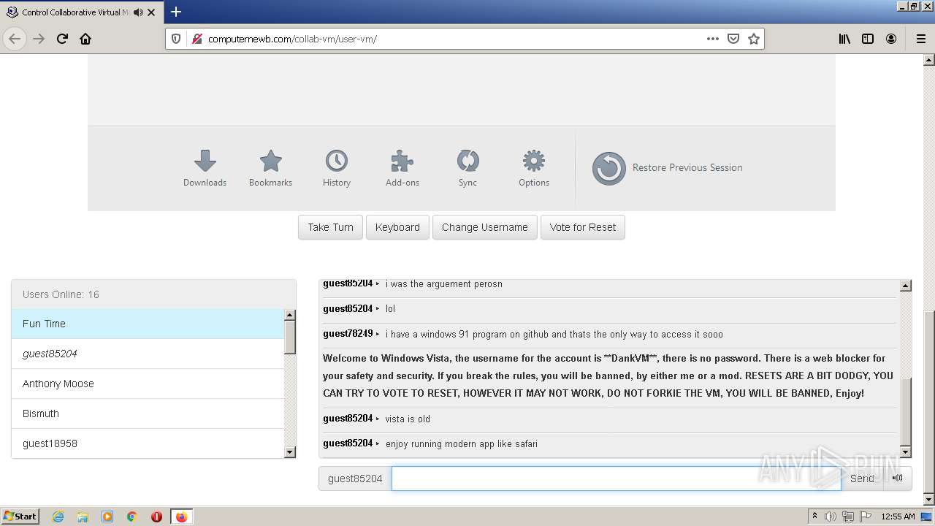Select the Control Collaborative Virtual Machine tab

tap(82, 12)
